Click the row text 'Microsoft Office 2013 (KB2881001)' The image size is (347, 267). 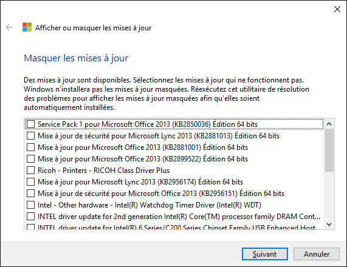point(146,147)
